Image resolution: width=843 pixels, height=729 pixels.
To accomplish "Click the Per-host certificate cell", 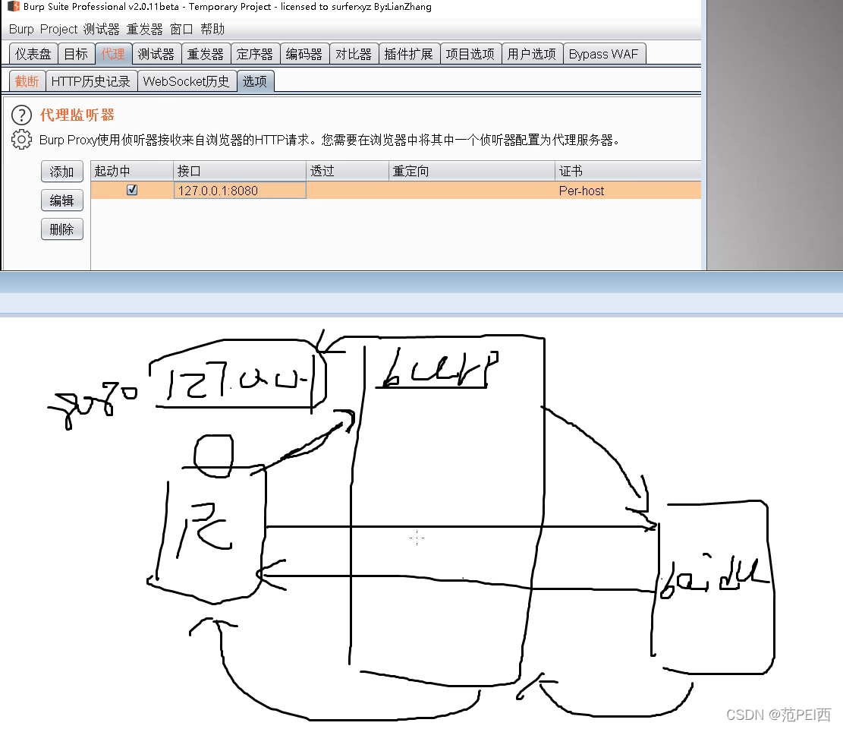I will click(628, 191).
